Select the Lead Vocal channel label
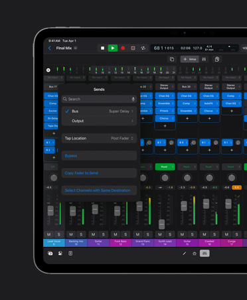Image resolution: width=247 pixels, height=300 pixels. click(x=54, y=243)
